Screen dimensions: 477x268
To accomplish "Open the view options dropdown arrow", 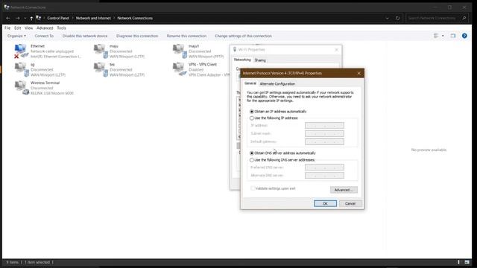I will tap(443, 36).
